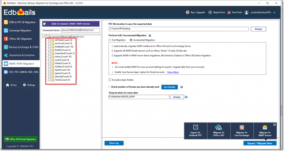Screen dimensions: 284x151
Task: Click the EDB to PST & Migration icon
Action: click(x=6, y=22)
